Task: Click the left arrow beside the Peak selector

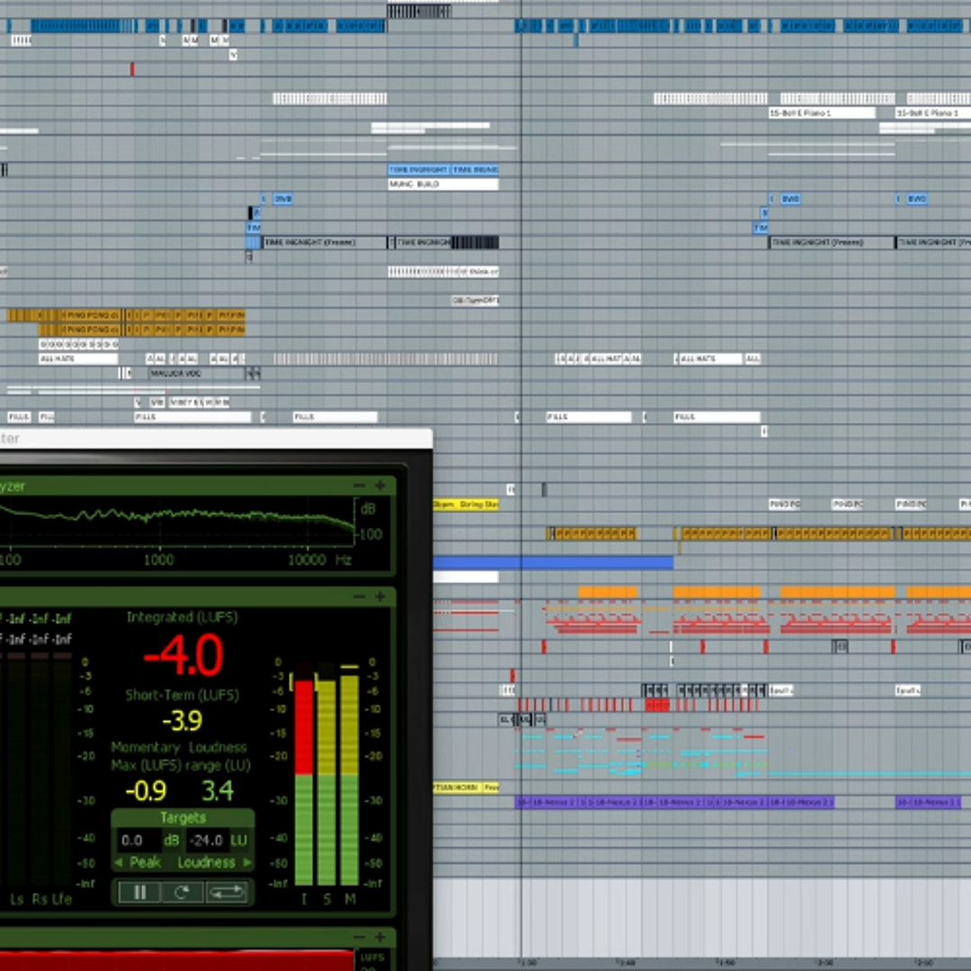Action: pos(118,861)
